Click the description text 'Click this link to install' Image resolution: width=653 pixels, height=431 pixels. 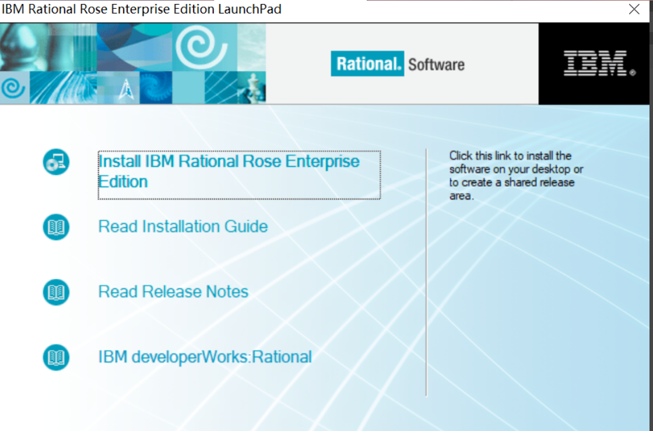coord(516,176)
